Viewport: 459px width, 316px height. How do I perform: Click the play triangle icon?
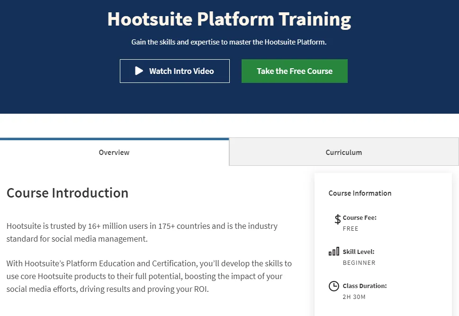139,71
